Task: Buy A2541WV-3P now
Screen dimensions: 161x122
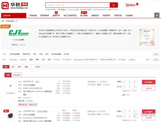Action: (149, 88)
